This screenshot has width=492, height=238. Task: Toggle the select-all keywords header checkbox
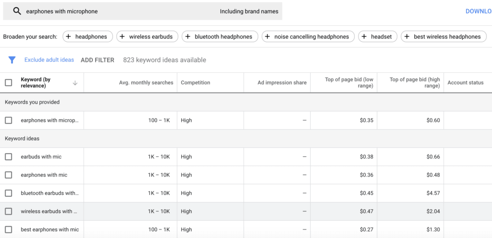[8, 83]
